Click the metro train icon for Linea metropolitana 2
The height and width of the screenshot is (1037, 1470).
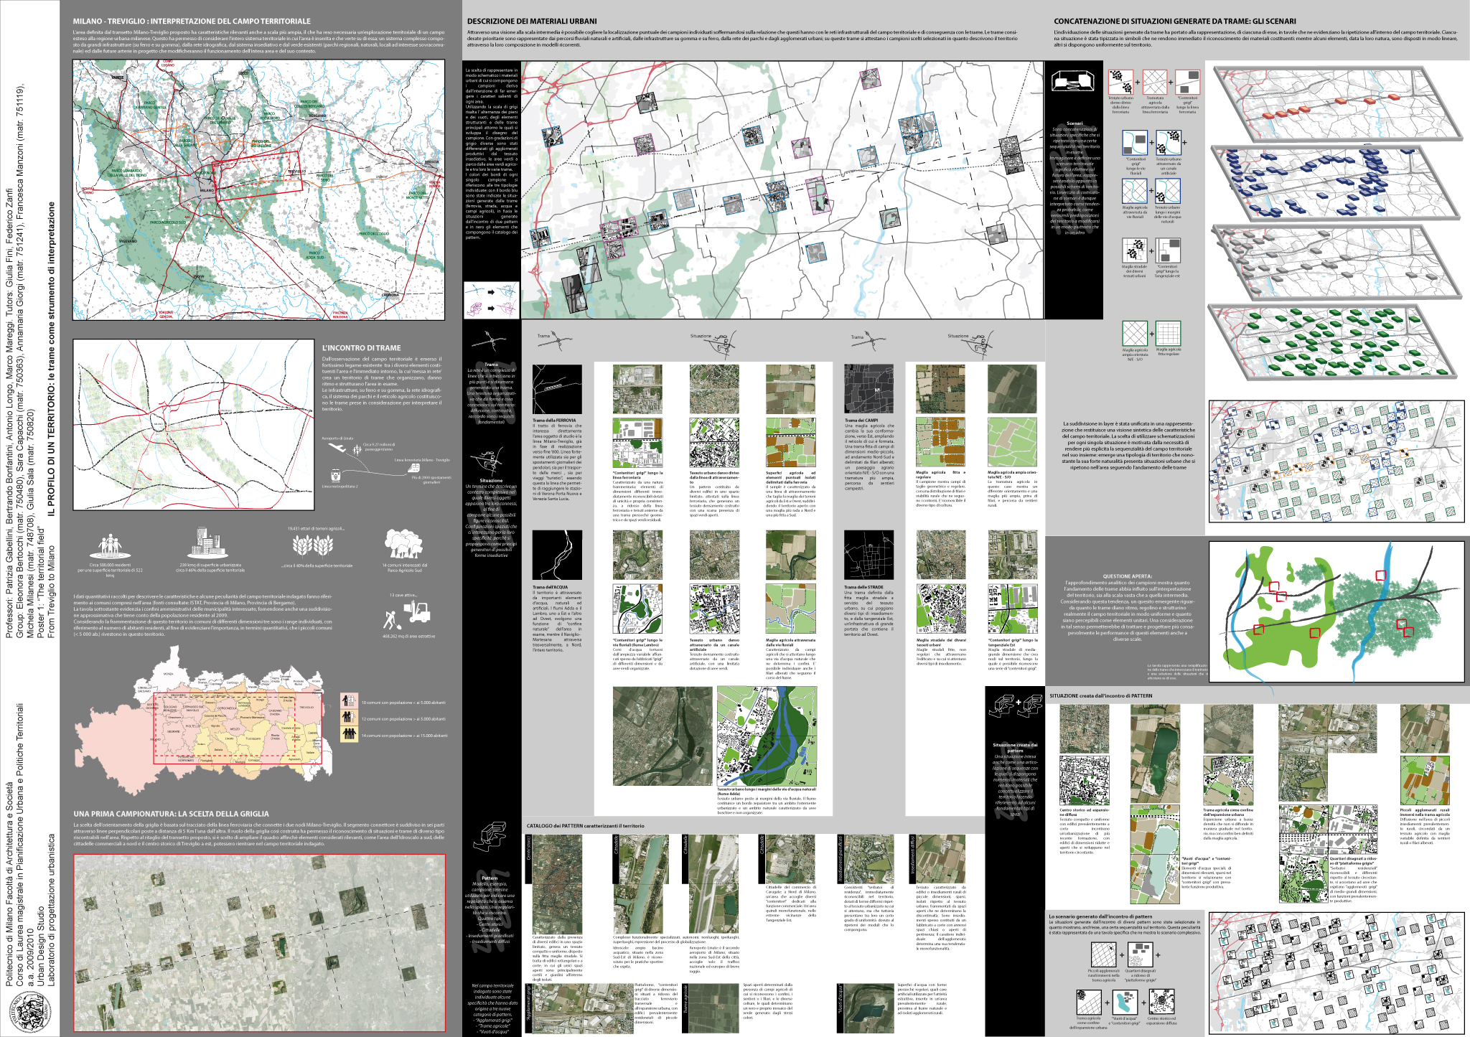point(335,475)
